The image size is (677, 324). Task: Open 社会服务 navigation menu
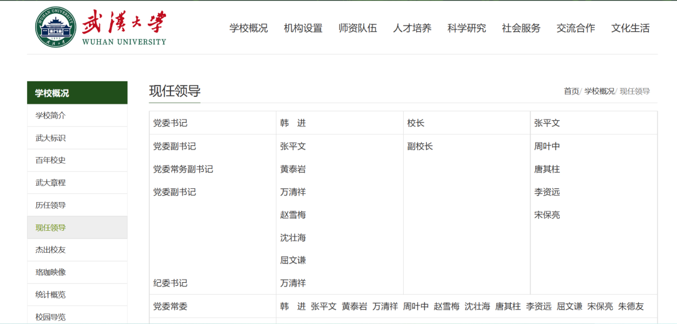(x=521, y=28)
